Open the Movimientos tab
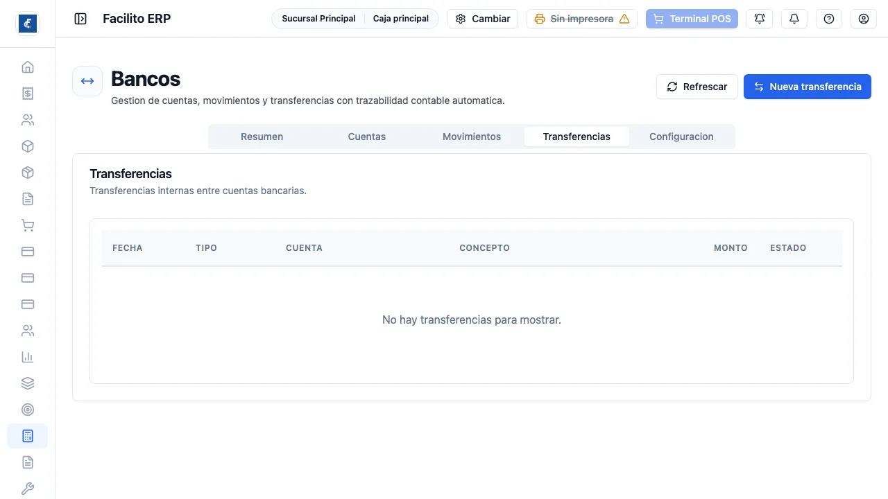 click(x=472, y=137)
